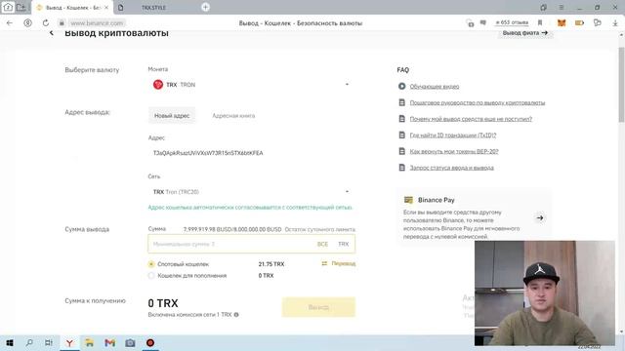Close the Вывод - Кошелек tab
The image size is (625, 351).
[x=106, y=8]
